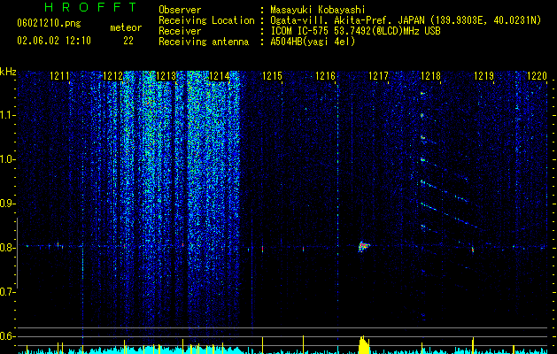
Task: Click the 1215 time axis marker
Action: [272, 75]
